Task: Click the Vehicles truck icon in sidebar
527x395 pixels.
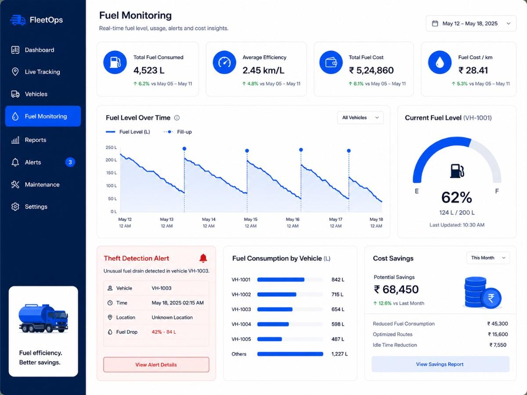Action: coord(15,94)
